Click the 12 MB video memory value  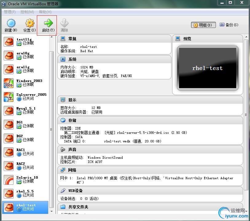pos(96,108)
